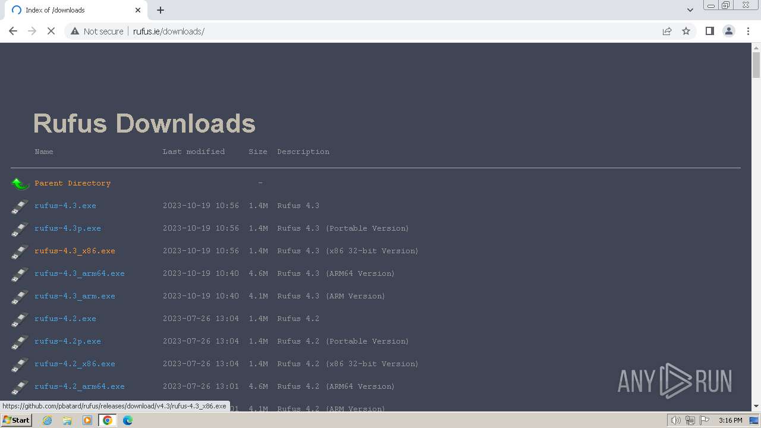761x428 pixels.
Task: Download rufus-4.2_arm64.exe
Action: point(80,386)
